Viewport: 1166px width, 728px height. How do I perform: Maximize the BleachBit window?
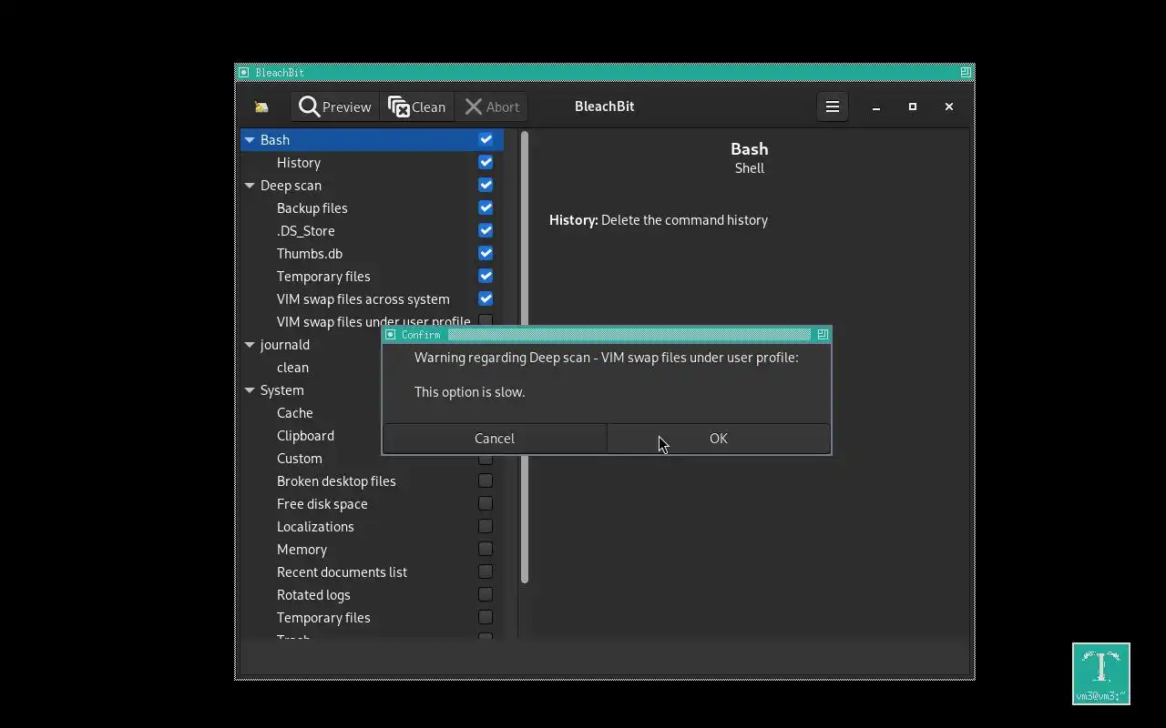913,106
